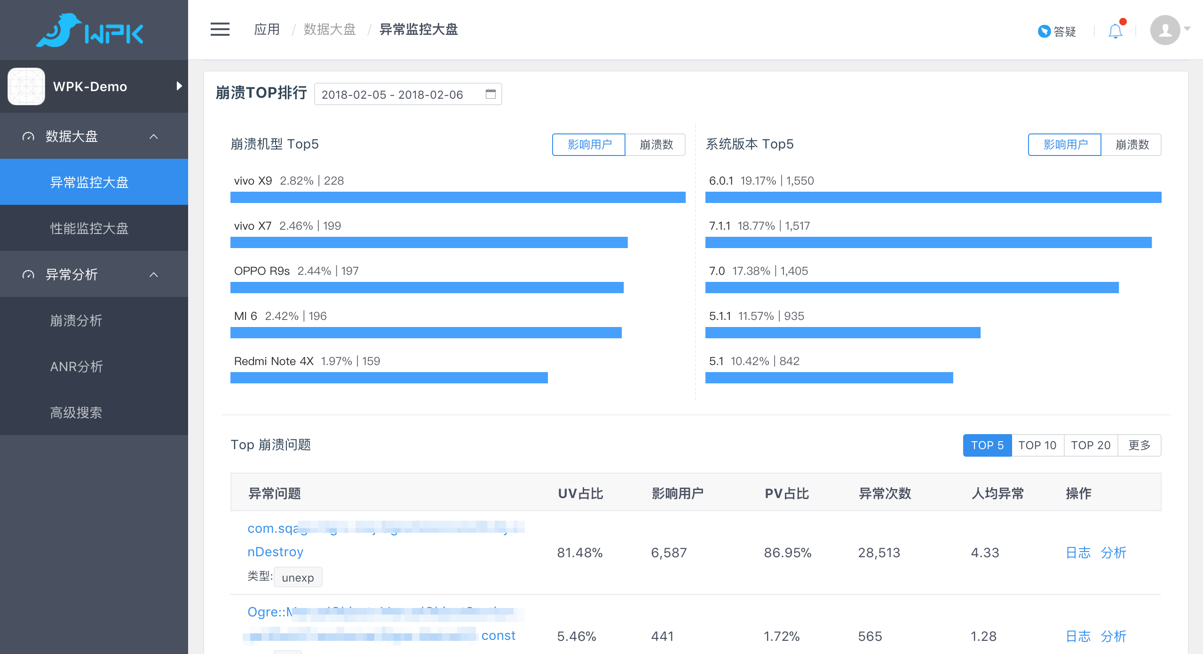Image resolution: width=1203 pixels, height=654 pixels.
Task: Expand the WPK-Demo app switcher arrow
Action: click(x=179, y=86)
